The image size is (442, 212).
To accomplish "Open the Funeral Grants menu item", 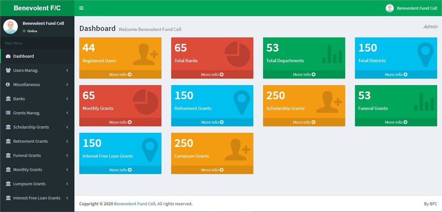I will [x=28, y=156].
